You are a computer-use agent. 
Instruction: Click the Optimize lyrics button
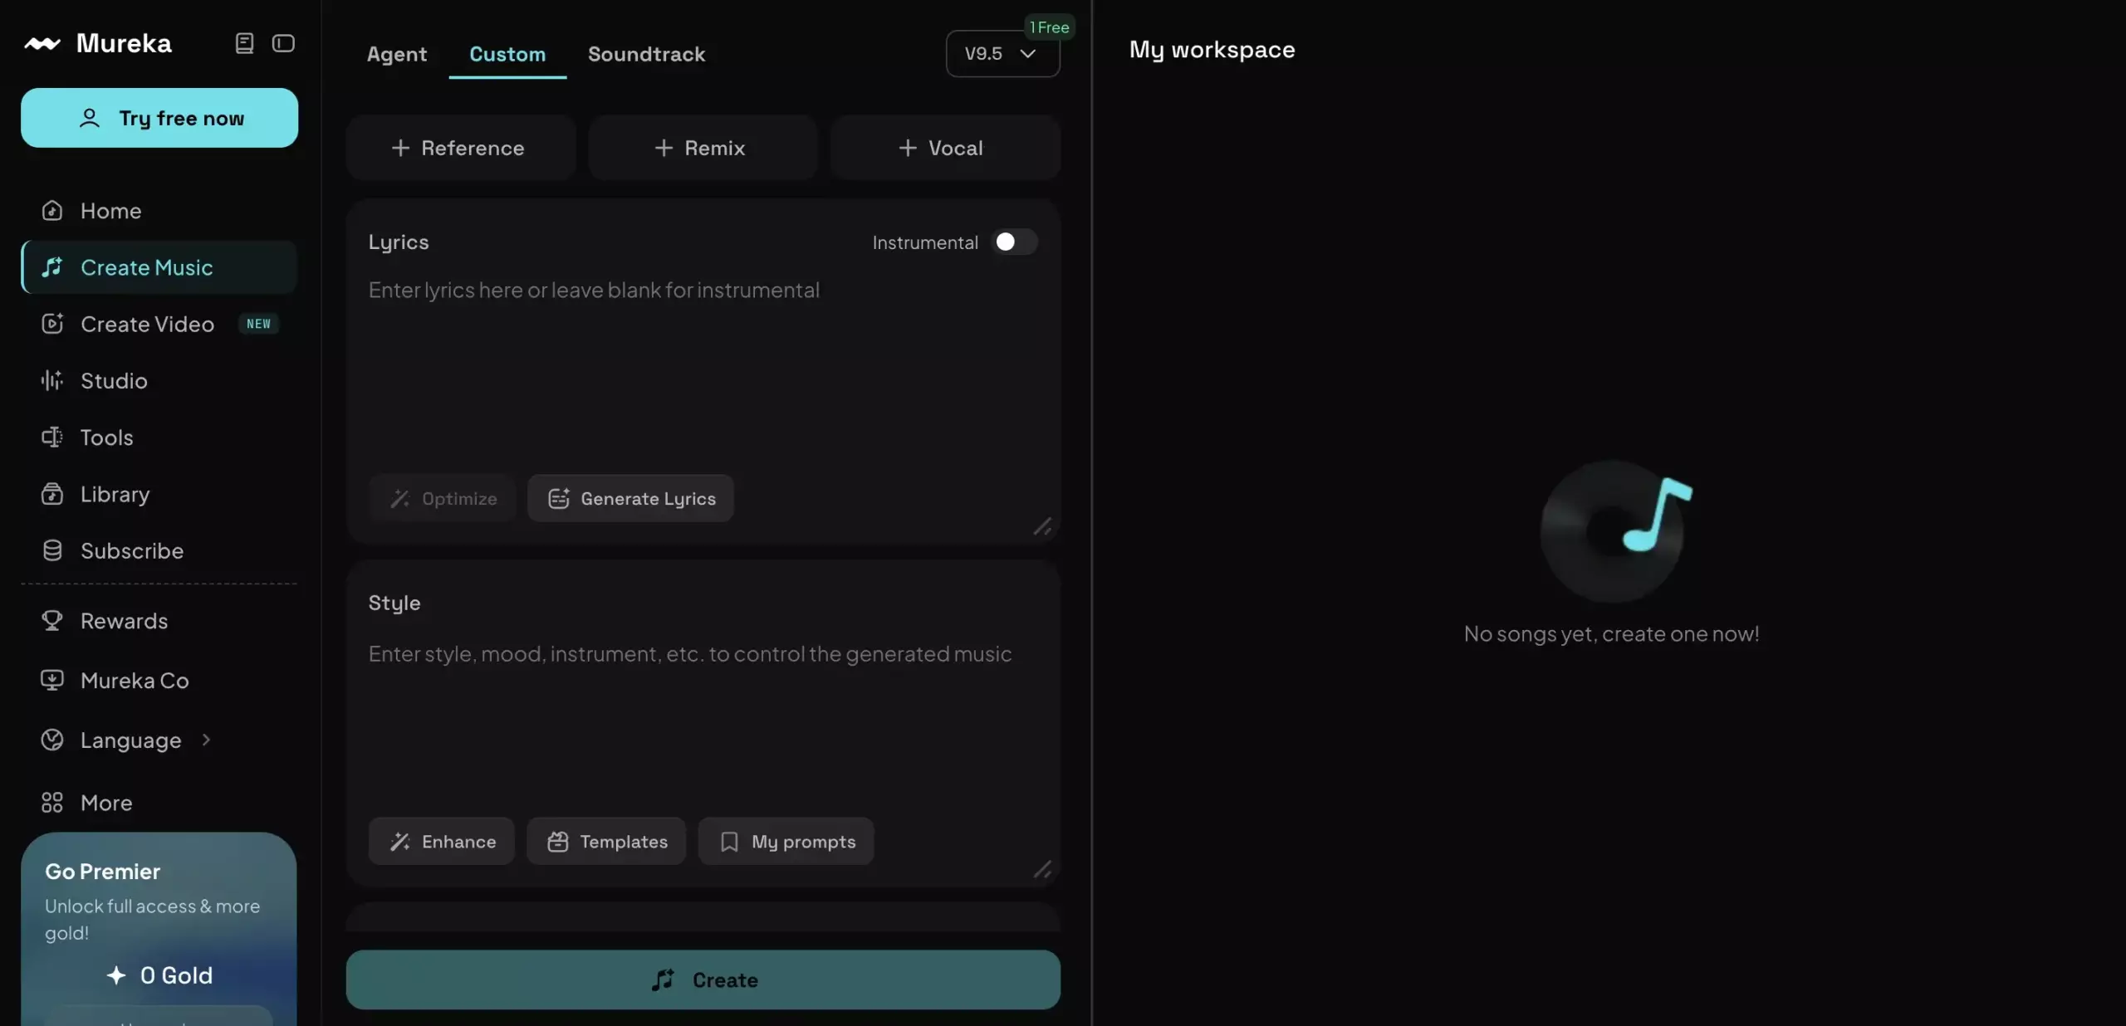pyautogui.click(x=442, y=498)
